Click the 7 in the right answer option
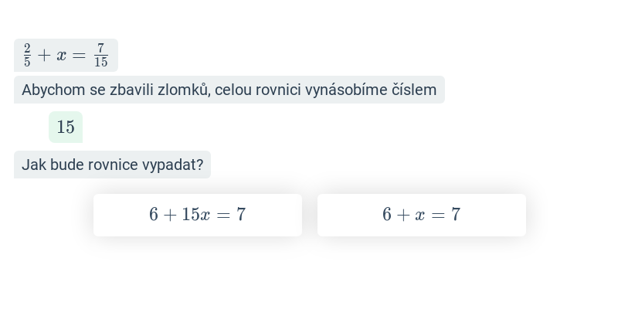Viewport: 618px width, 309px height. coord(456,215)
